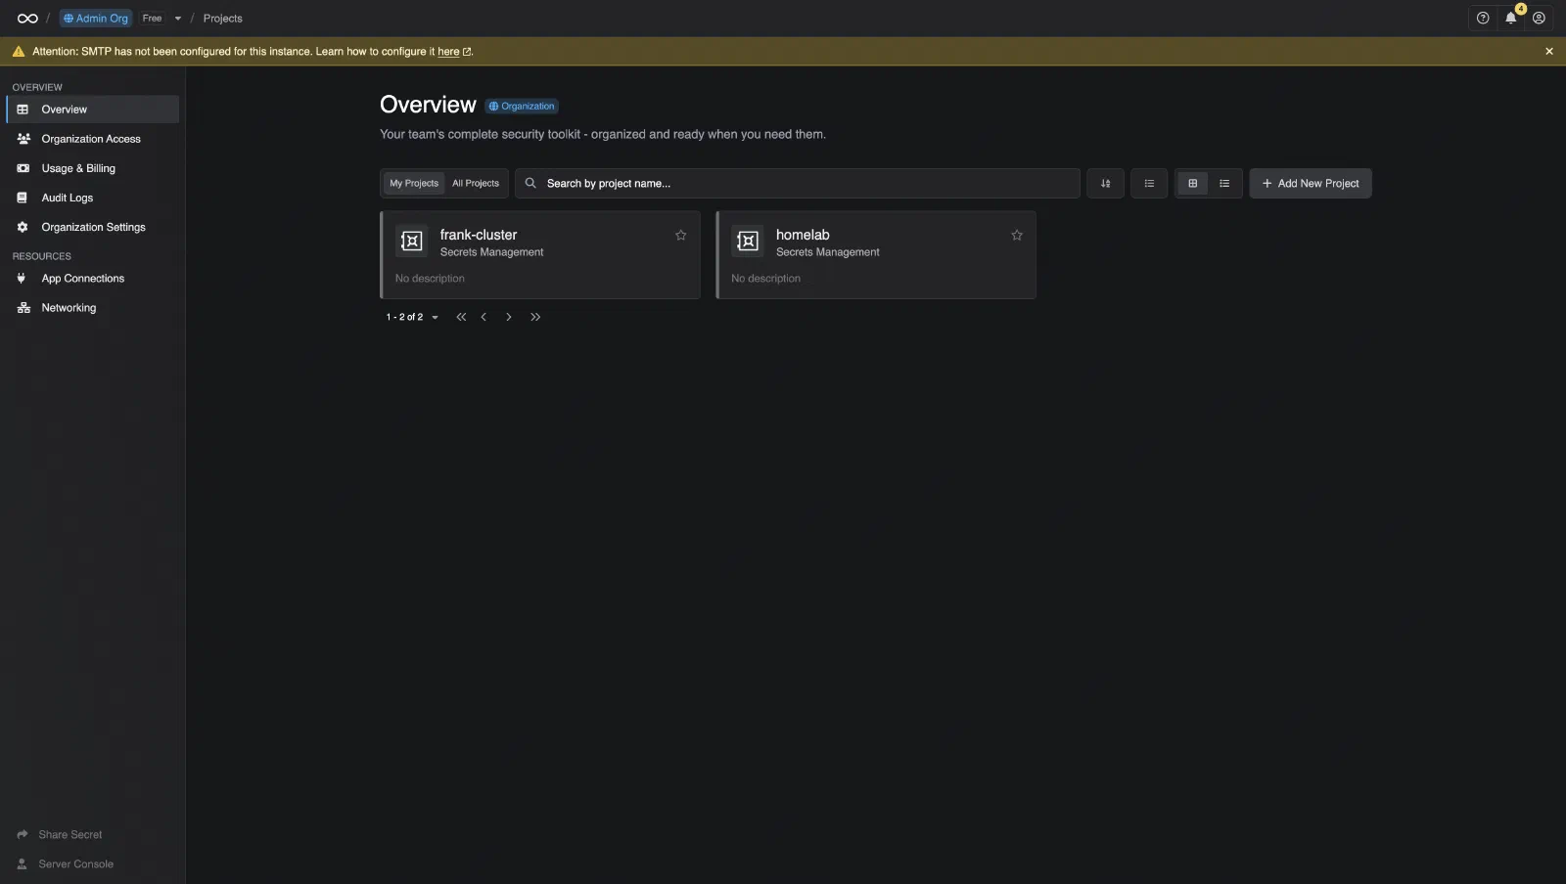Follow the 'here' SMTP configuration link
This screenshot has width=1566, height=884.
point(448,52)
